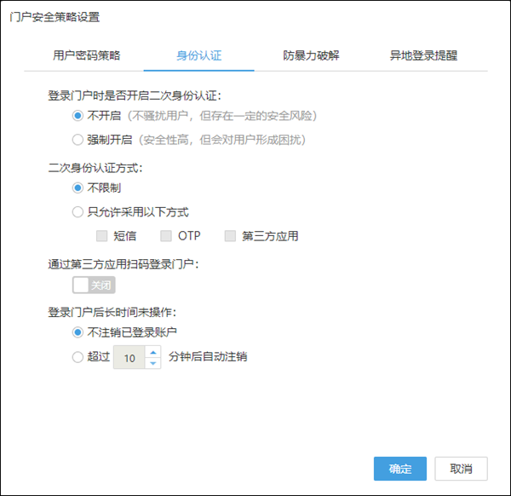Choose the 超过 minutes auto-logout radio
This screenshot has height=496, width=511.
tap(78, 357)
